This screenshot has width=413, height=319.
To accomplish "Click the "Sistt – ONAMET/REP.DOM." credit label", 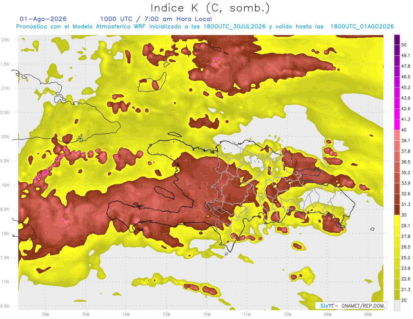I will pos(351,306).
